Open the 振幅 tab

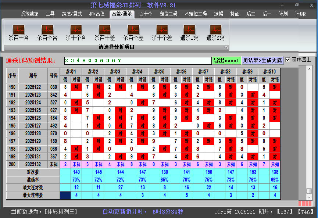pyautogui.click(x=218, y=14)
